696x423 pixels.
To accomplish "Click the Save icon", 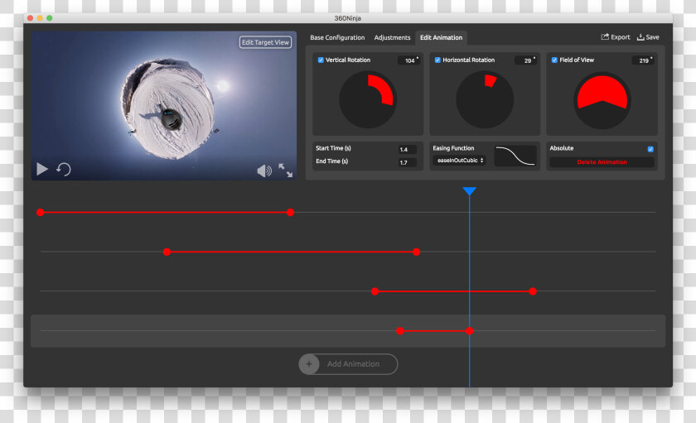I will [x=640, y=36].
